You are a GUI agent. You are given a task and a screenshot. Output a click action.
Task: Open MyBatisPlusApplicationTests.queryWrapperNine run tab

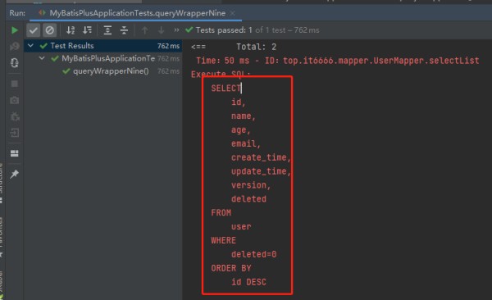(137, 13)
